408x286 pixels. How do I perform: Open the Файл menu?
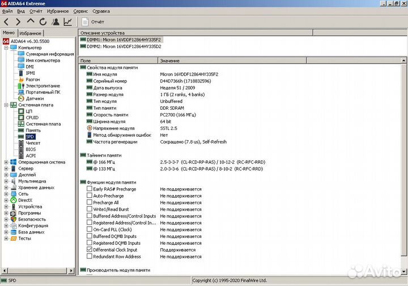[x=7, y=11]
